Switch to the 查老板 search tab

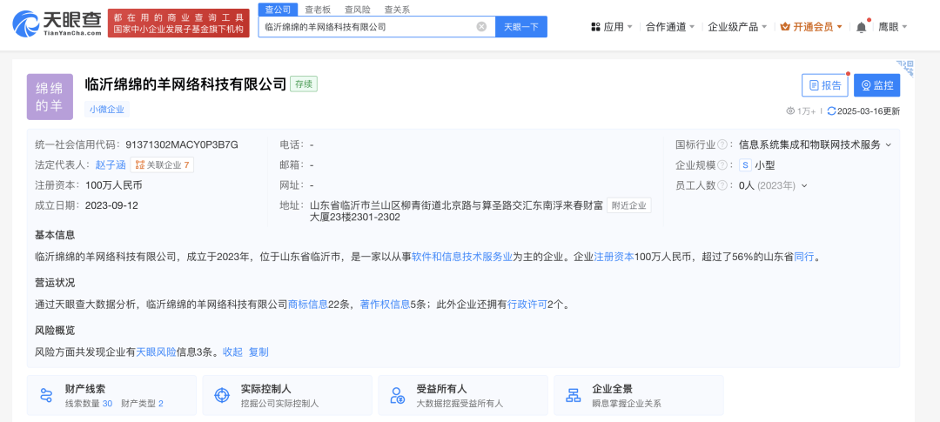317,10
